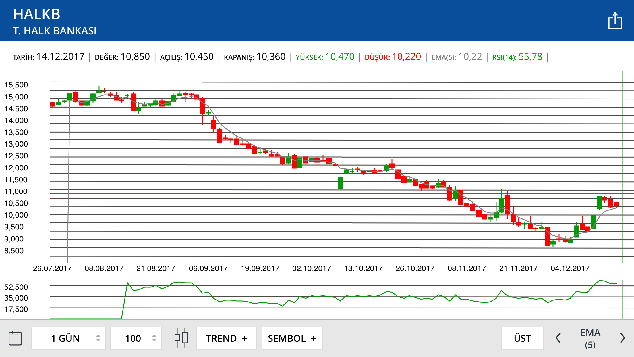Click the 06.09.2017 date axis label
634x357 pixels.
pyautogui.click(x=208, y=268)
